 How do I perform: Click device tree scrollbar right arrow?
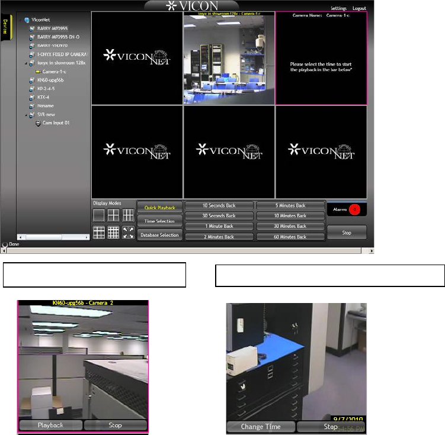pyautogui.click(x=87, y=237)
